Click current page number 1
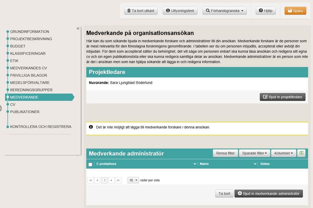The height and width of the screenshot is (208, 313). click(105, 180)
